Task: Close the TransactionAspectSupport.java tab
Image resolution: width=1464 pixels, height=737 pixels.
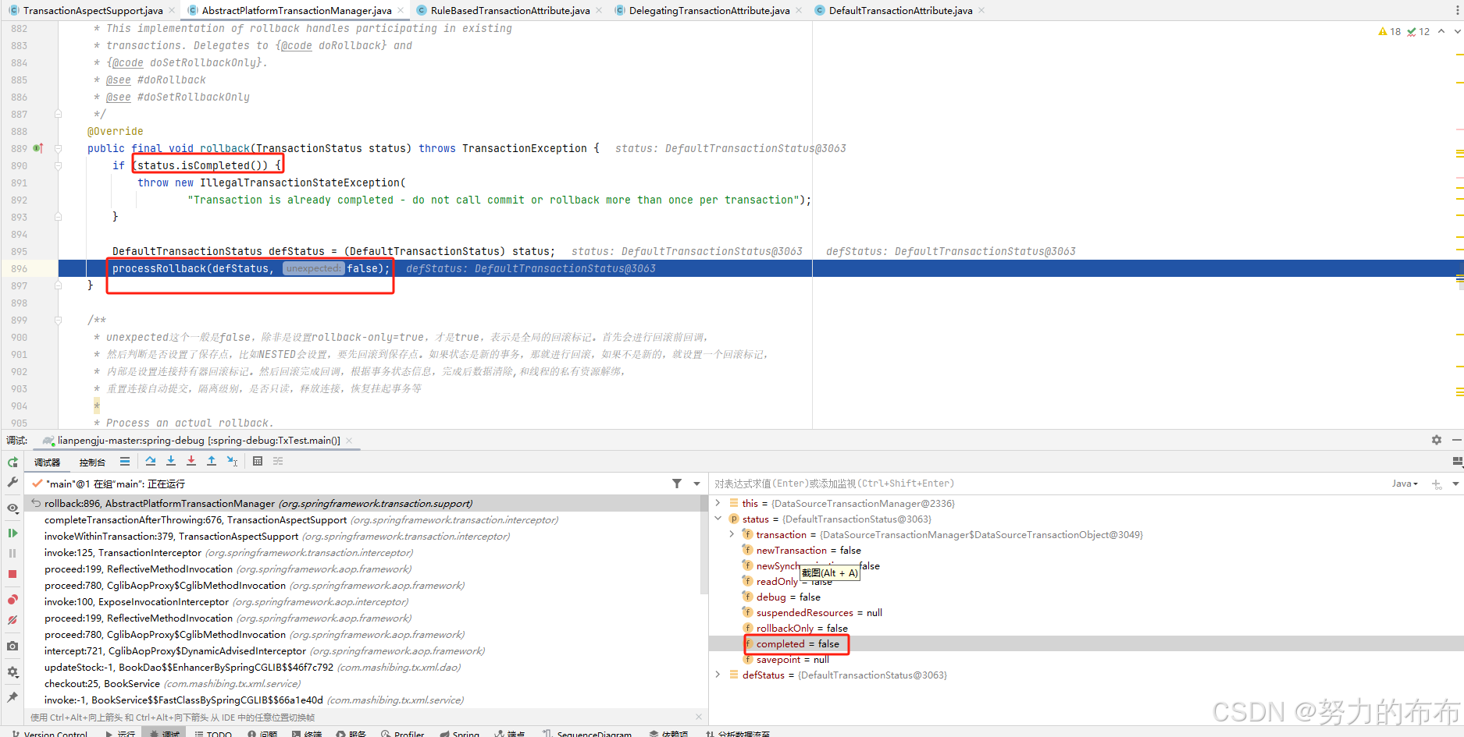Action: (x=172, y=10)
